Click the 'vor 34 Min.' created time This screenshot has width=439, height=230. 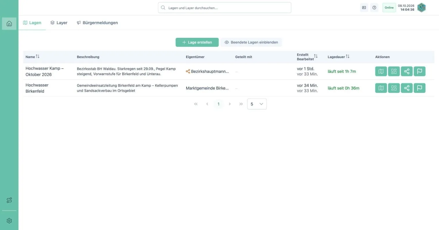tap(307, 85)
